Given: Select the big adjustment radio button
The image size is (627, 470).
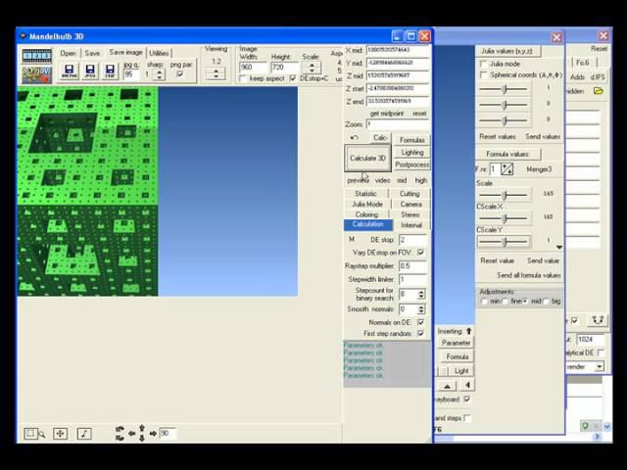Looking at the screenshot, I should (547, 302).
